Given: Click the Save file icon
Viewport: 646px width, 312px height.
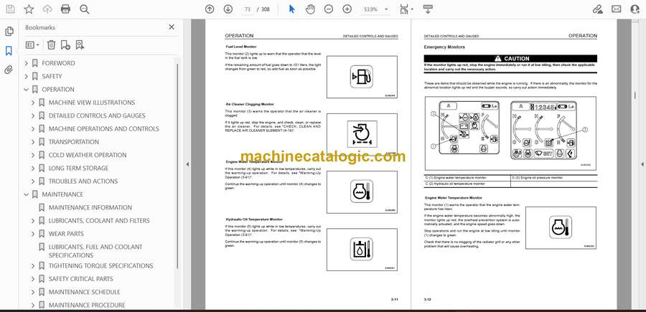Looking at the screenshot, I should (x=10, y=9).
